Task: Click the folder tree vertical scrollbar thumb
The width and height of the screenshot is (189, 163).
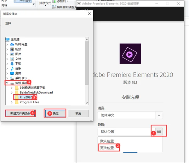Action: (x=87, y=63)
